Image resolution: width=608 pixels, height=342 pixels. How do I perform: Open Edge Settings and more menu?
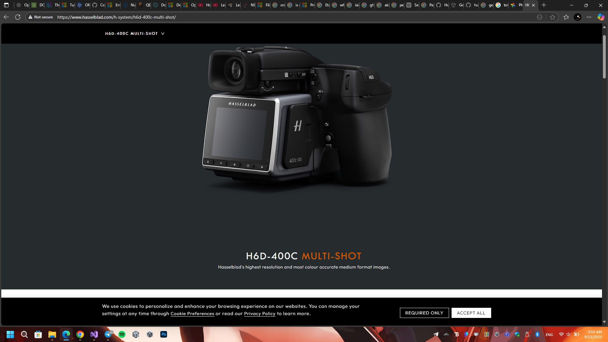(589, 17)
